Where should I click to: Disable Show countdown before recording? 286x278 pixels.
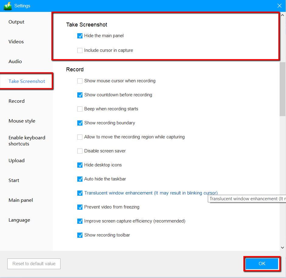80,95
